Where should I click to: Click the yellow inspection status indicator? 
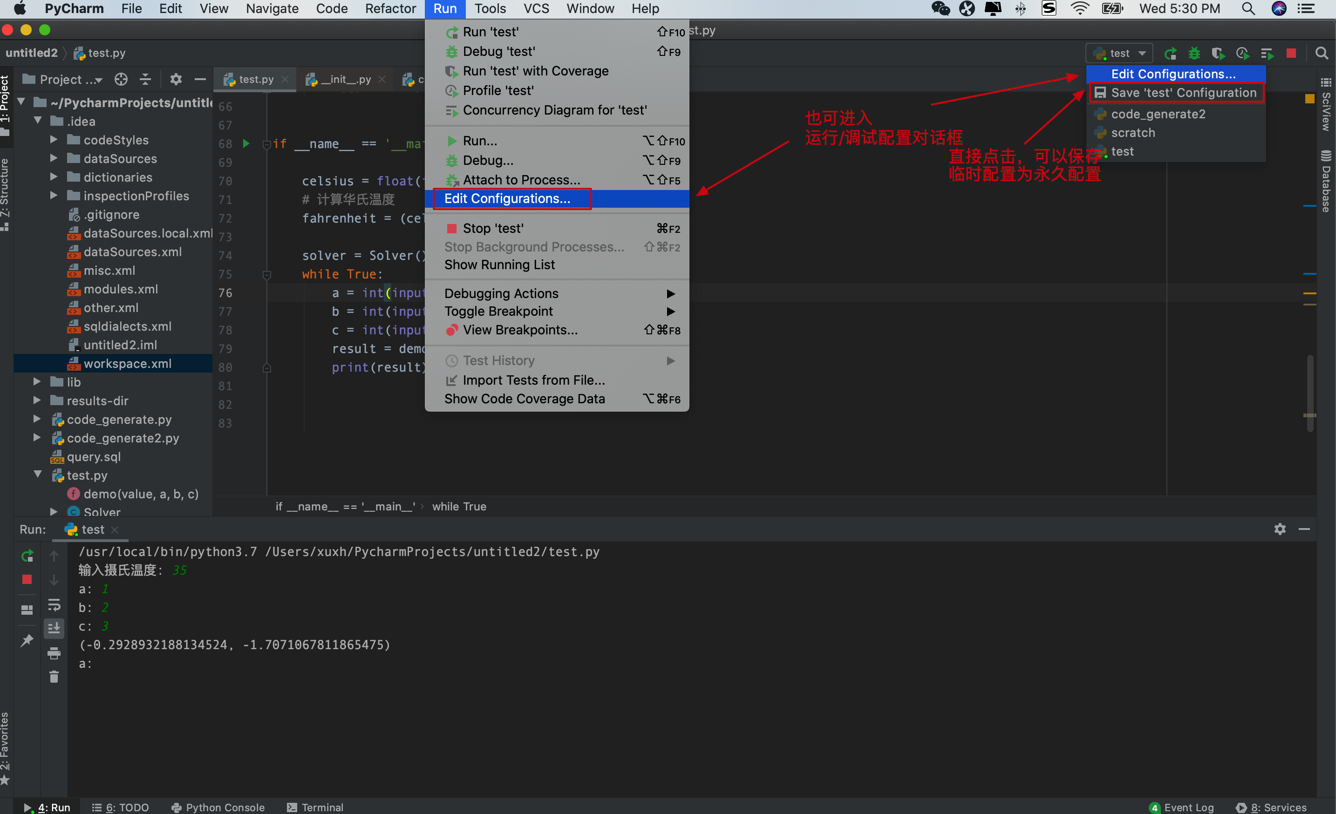pyautogui.click(x=1309, y=99)
